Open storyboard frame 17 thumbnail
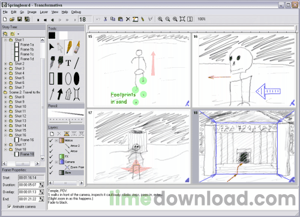This screenshot has width=300, height=217. [139, 146]
